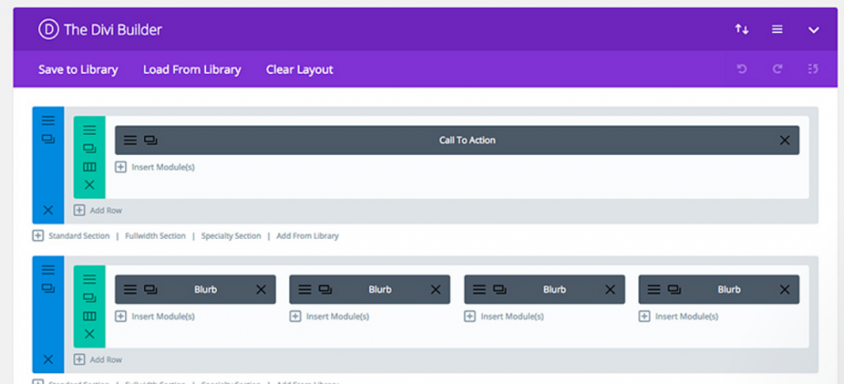This screenshot has height=384, width=844.
Task: Change column structure of Blurb row
Action: tap(89, 316)
